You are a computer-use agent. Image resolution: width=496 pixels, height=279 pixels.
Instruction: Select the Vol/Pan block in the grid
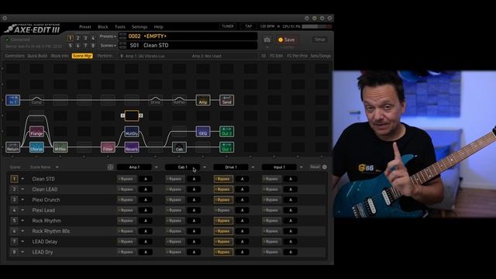click(179, 100)
